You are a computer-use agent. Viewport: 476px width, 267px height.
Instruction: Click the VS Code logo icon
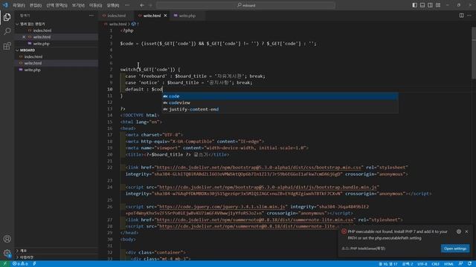(x=5, y=5)
